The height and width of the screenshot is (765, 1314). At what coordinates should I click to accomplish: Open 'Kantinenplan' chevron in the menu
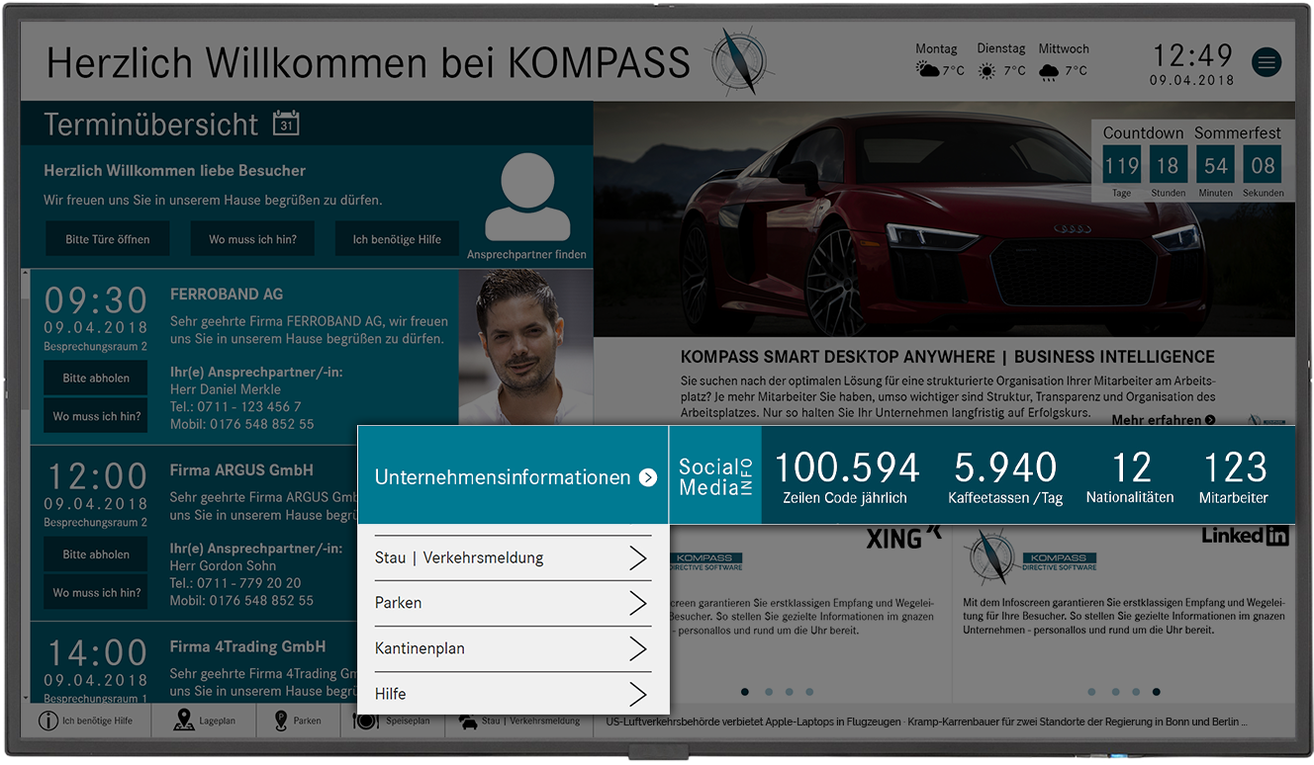pyautogui.click(x=638, y=649)
